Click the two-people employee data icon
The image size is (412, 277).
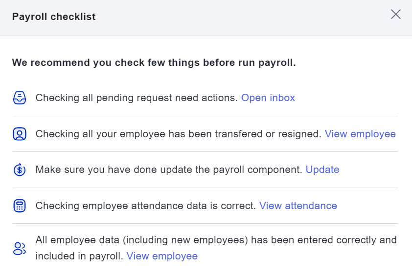[20, 248]
